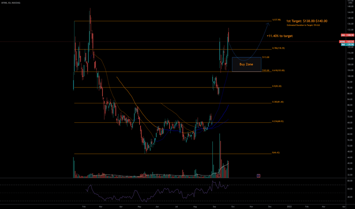
Task: Click 72.00 on the price axis
Action: (350, 117)
